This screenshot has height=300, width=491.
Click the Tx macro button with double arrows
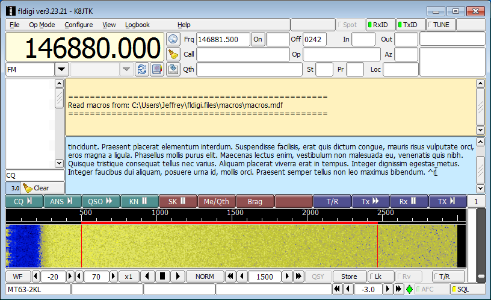pyautogui.click(x=371, y=202)
